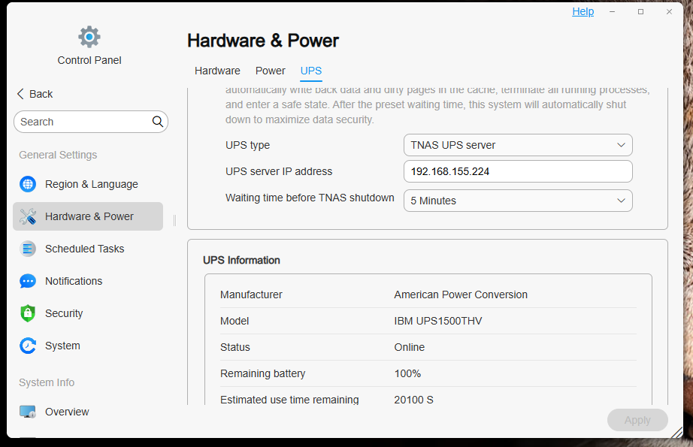Click the Hardware & Power tools icon
Viewport: 693px width, 447px height.
coord(28,216)
